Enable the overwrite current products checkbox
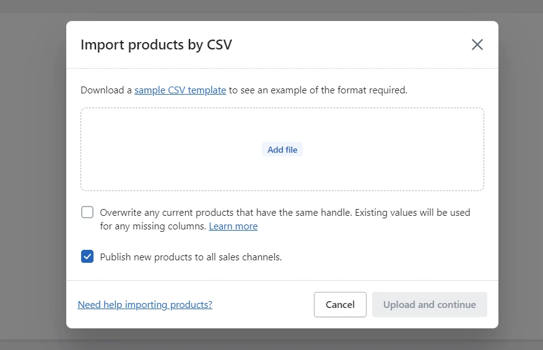The height and width of the screenshot is (350, 543). pos(87,213)
